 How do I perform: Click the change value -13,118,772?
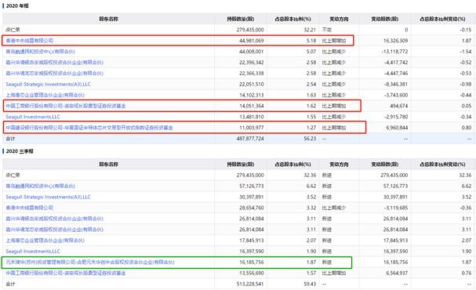(394, 52)
